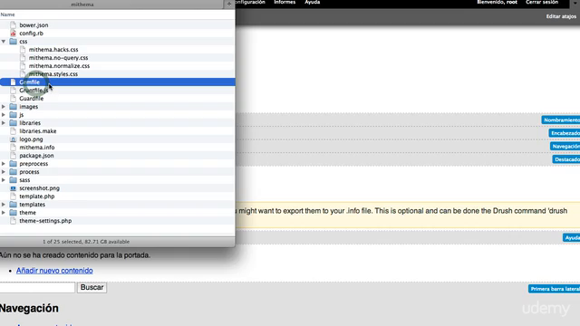Click Editar atajos link
580x326 pixels.
click(561, 16)
